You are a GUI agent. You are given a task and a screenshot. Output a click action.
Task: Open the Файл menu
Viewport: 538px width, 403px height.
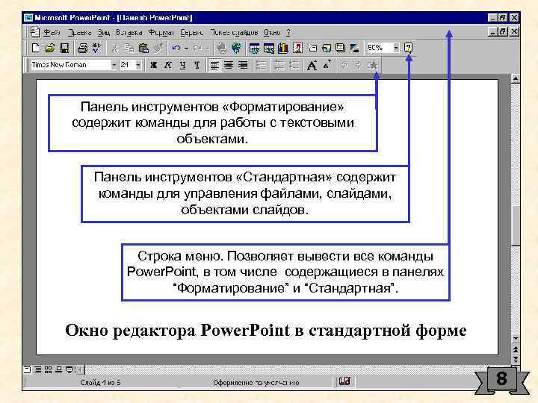tap(52, 33)
